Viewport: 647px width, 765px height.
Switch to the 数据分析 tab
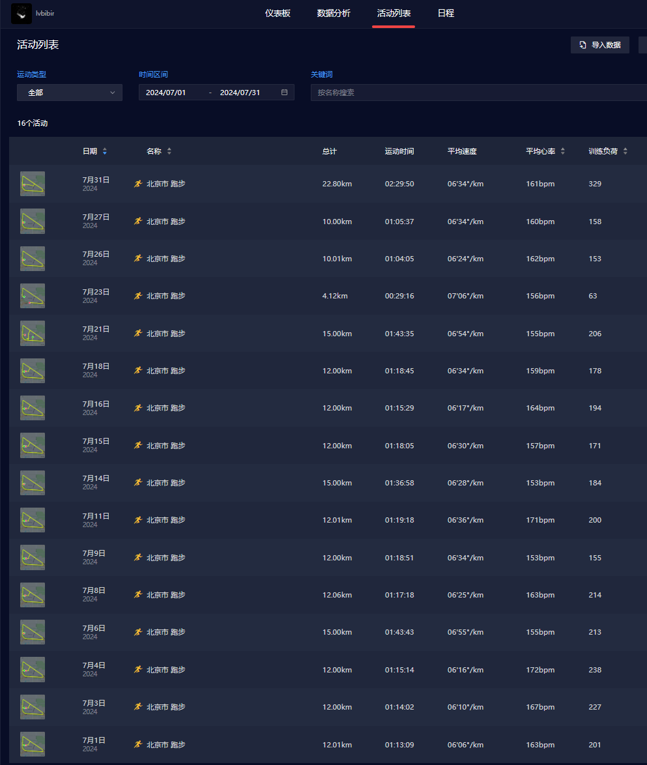tap(334, 13)
